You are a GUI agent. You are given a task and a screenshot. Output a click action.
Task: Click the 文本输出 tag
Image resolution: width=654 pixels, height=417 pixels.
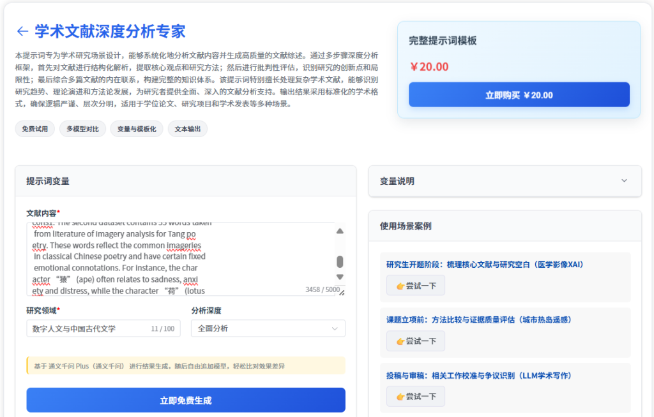click(187, 129)
